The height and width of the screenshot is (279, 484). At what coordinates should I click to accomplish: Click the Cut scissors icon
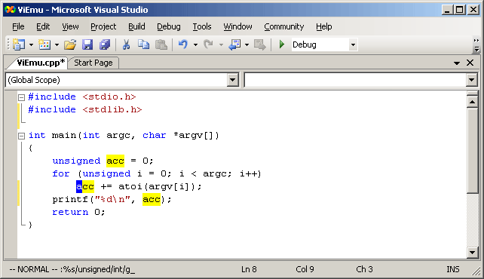point(126,44)
